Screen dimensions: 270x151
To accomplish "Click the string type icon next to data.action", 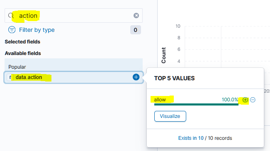I will 10,77.
